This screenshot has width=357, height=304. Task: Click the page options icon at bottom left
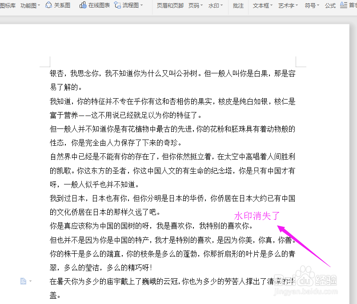24,280
